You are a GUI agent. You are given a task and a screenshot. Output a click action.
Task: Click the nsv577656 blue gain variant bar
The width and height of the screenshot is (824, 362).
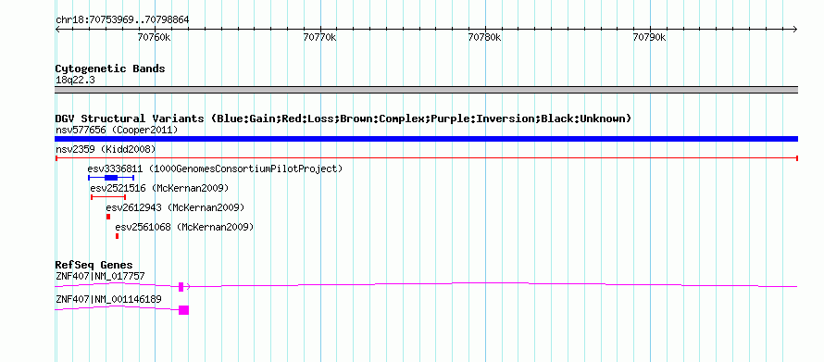coord(426,139)
